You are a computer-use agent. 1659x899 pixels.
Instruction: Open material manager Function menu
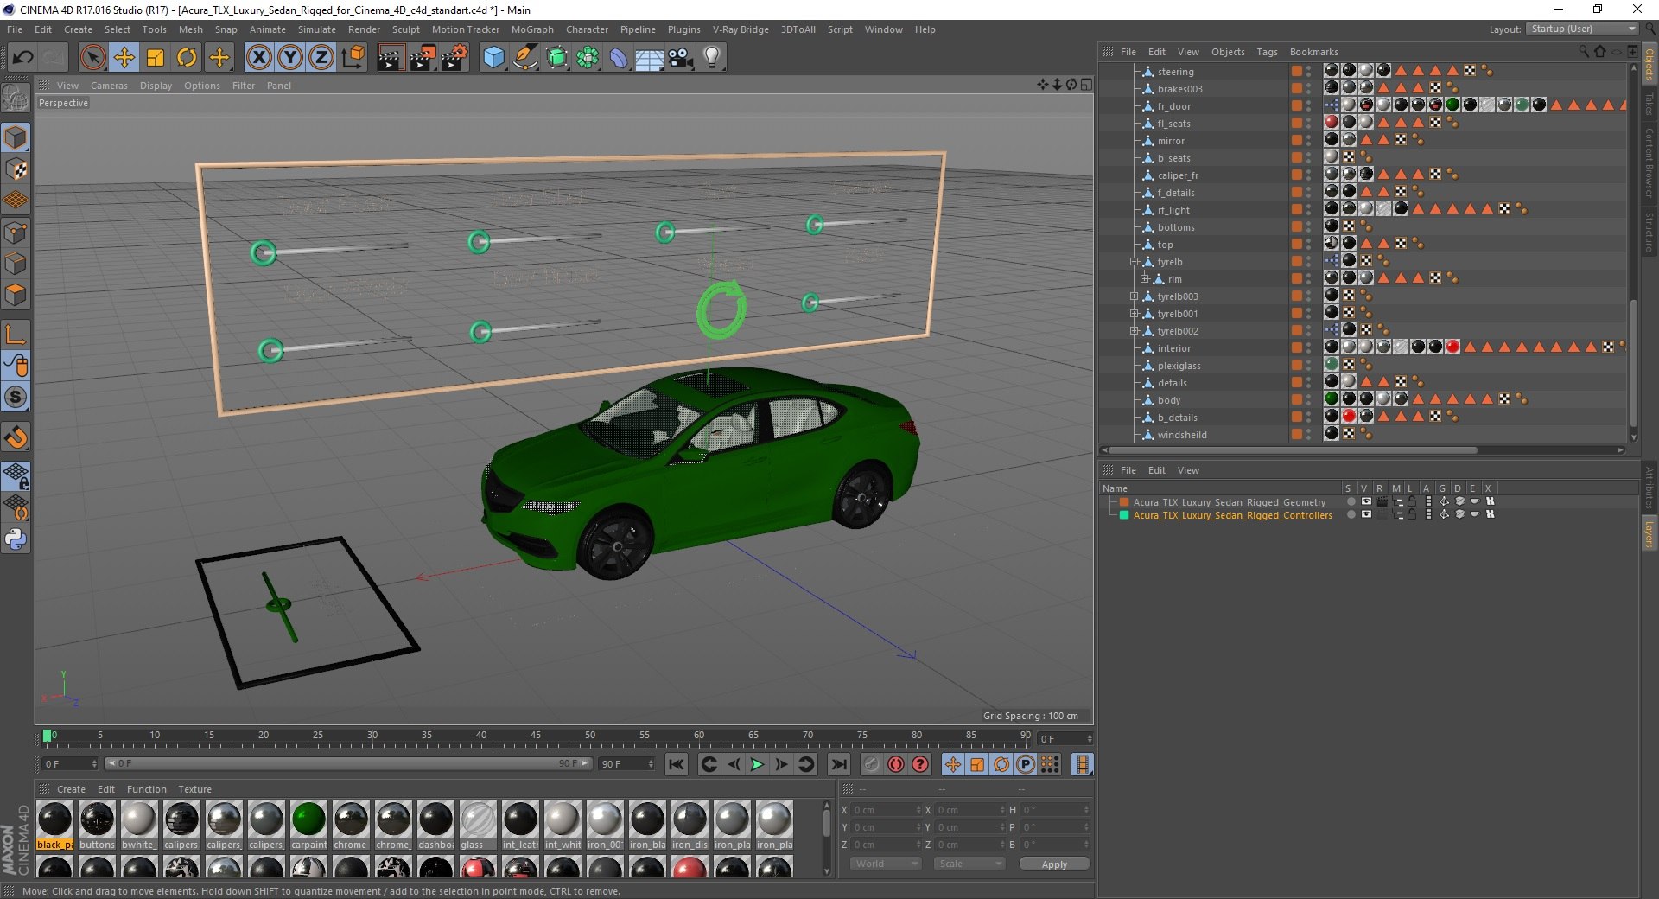click(147, 789)
